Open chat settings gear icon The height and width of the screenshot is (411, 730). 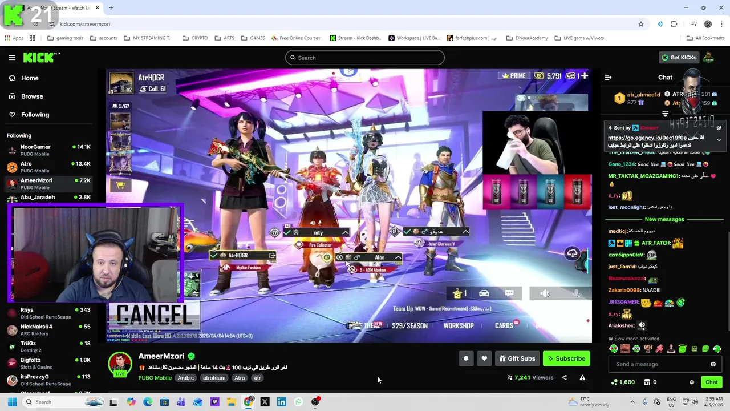(x=692, y=382)
